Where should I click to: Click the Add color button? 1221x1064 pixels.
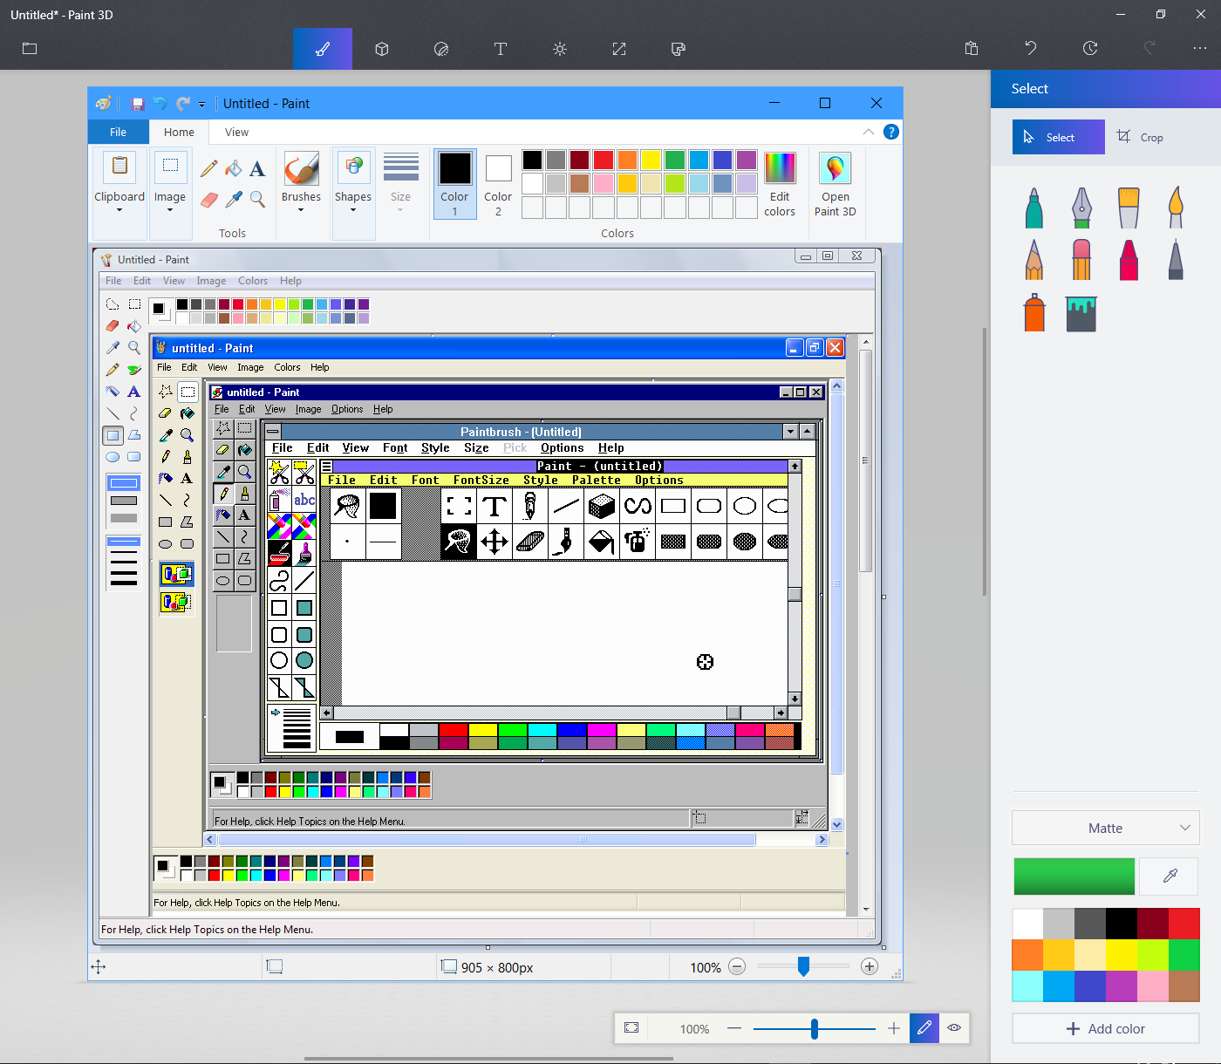click(x=1106, y=1028)
